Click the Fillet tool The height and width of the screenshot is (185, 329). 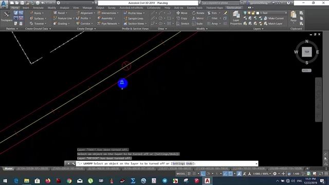212,18
